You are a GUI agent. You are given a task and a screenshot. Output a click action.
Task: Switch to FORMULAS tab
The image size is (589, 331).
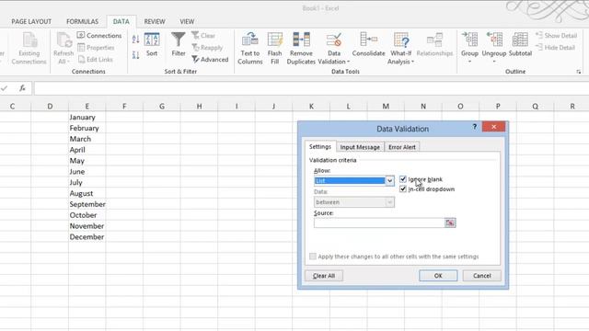point(82,22)
